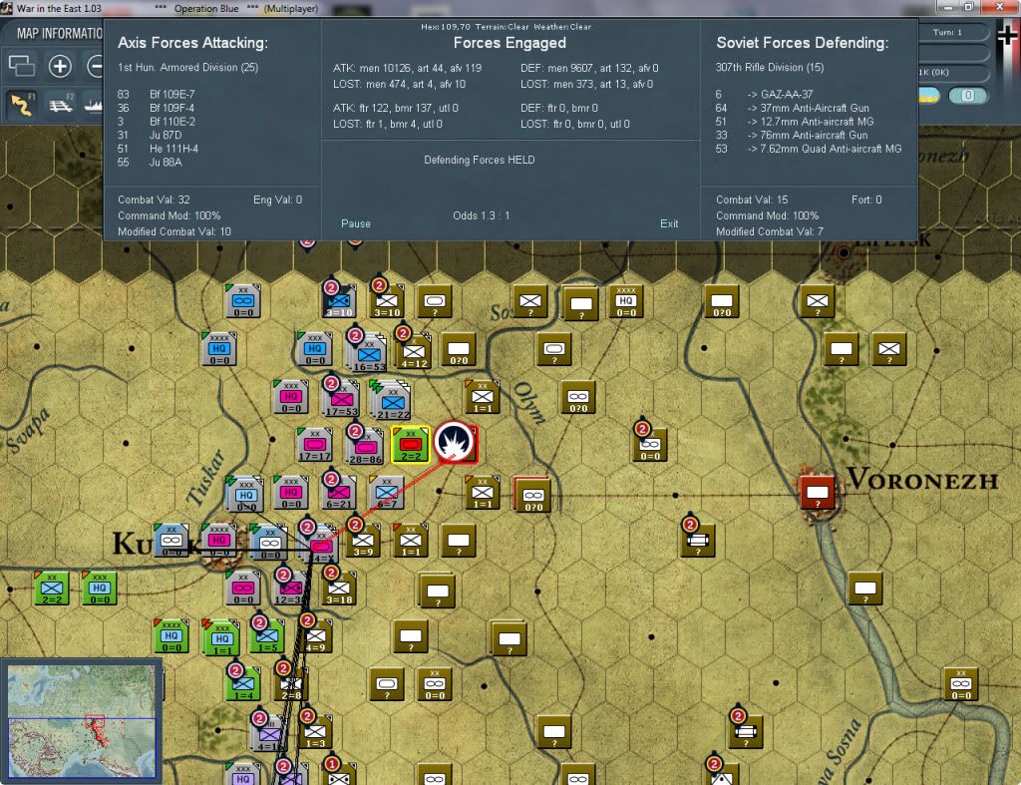The height and width of the screenshot is (785, 1021).
Task: Select the ship naval transport mode icon
Action: (93, 104)
